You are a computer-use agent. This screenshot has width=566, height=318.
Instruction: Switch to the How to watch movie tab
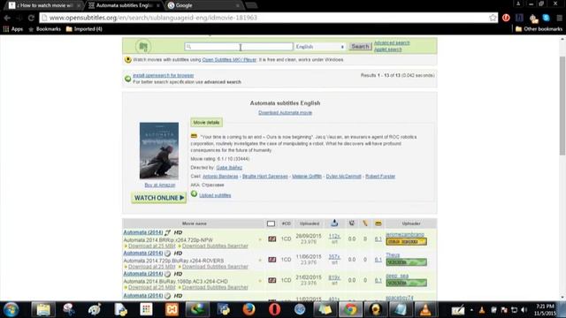coord(45,5)
